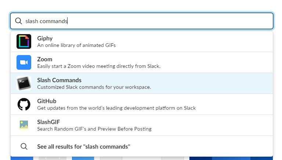Click the typed "slash commands" search text
This screenshot has width=282, height=160.
point(46,21)
